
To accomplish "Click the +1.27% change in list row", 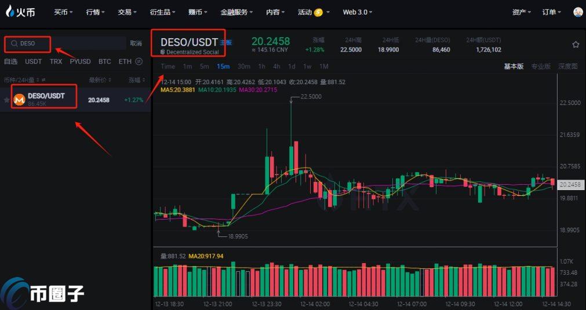I will 134,100.
